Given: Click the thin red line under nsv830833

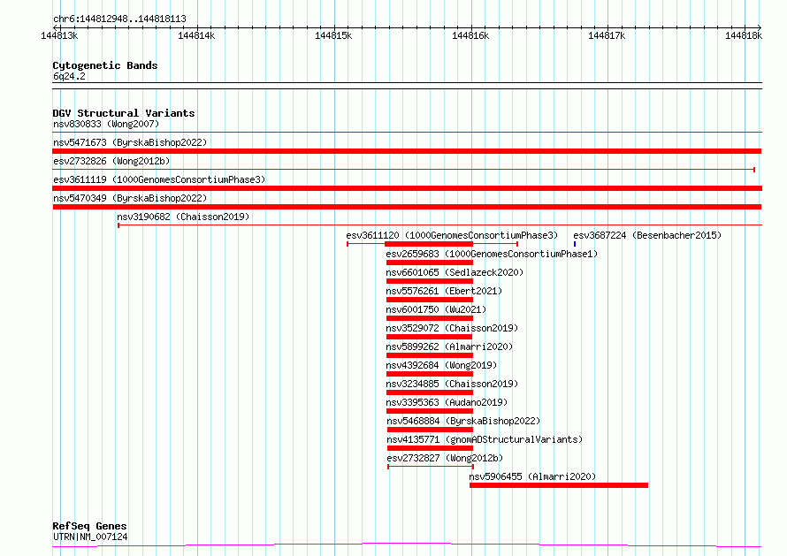Looking at the screenshot, I should [x=407, y=133].
